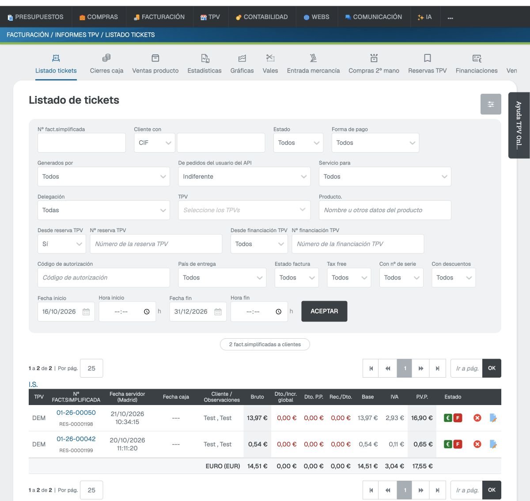Open Compras 2º mano tab
The height and width of the screenshot is (501, 530).
[374, 64]
